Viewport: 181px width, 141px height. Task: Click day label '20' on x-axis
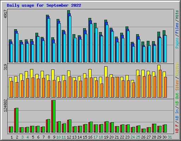tap(111, 137)
